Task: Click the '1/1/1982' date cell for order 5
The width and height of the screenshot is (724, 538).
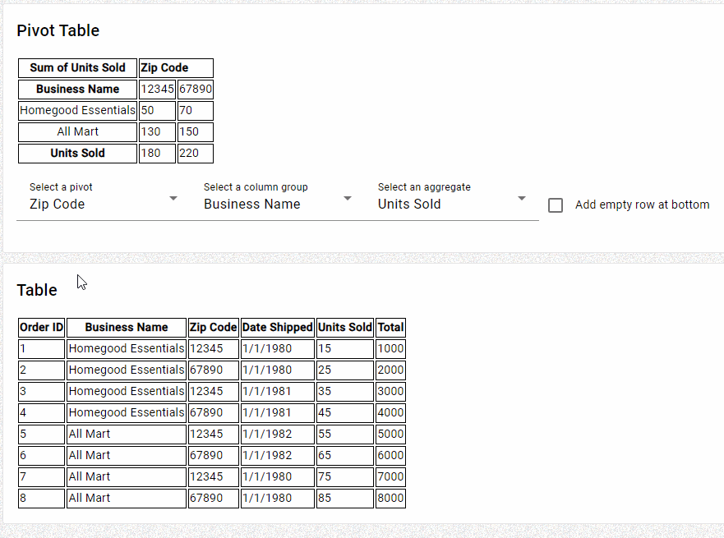Action: click(x=277, y=434)
